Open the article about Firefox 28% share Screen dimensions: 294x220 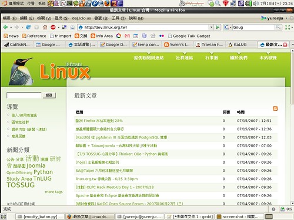pyautogui.click(x=99, y=121)
